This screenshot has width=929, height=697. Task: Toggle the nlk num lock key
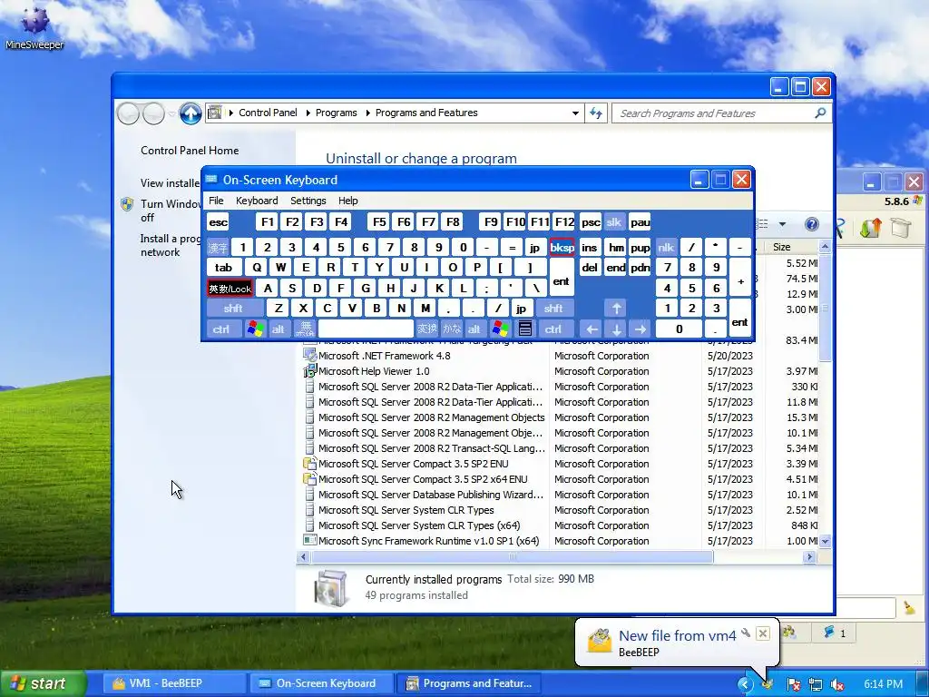[x=666, y=247]
